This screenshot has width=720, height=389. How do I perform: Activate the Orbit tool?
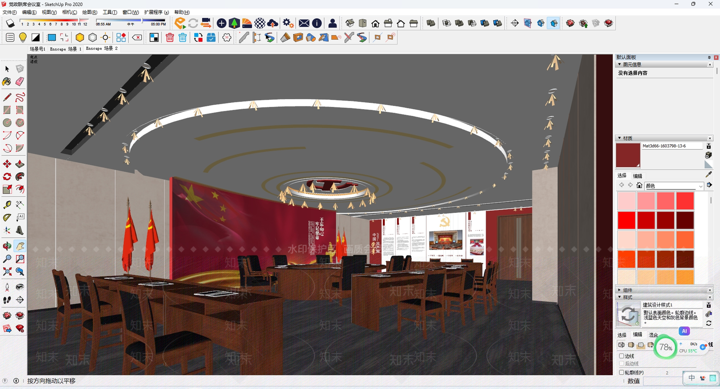click(x=7, y=246)
